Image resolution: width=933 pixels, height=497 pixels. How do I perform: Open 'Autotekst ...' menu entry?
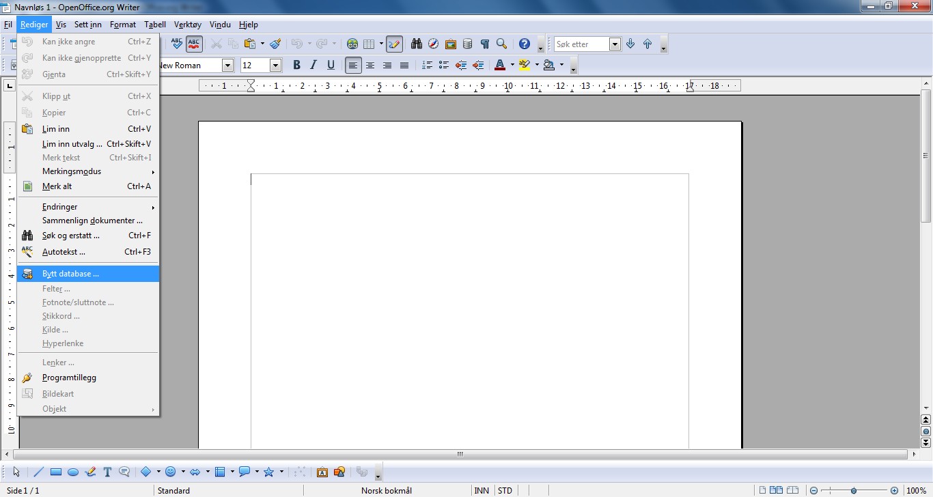tap(88, 252)
